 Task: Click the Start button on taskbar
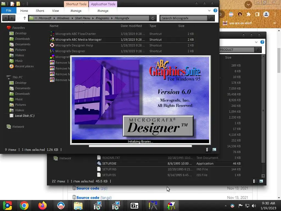point(7,206)
